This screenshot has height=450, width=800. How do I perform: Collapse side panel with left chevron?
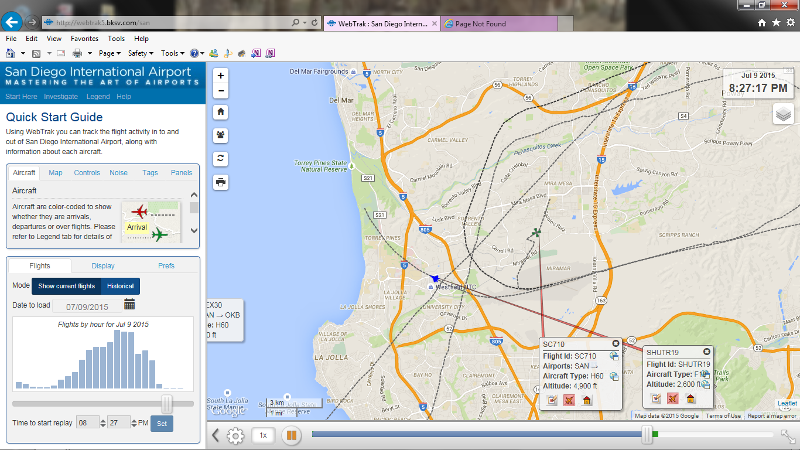(216, 435)
